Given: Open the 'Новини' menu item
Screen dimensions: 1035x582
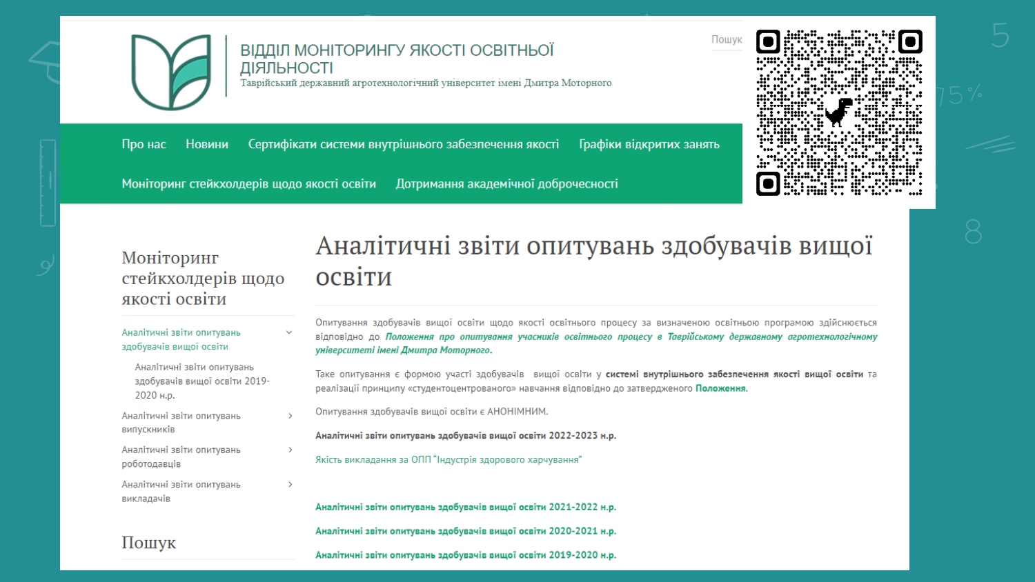Looking at the screenshot, I should pyautogui.click(x=207, y=144).
